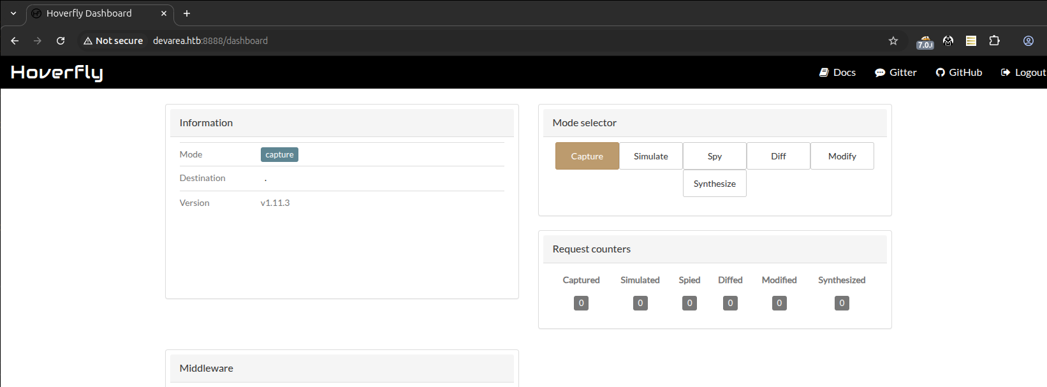
Task: Reload the dashboard page
Action: pos(61,41)
